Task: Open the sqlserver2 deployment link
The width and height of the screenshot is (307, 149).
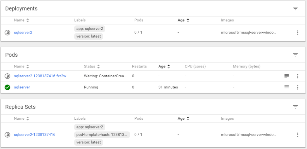Action: click(x=23, y=33)
